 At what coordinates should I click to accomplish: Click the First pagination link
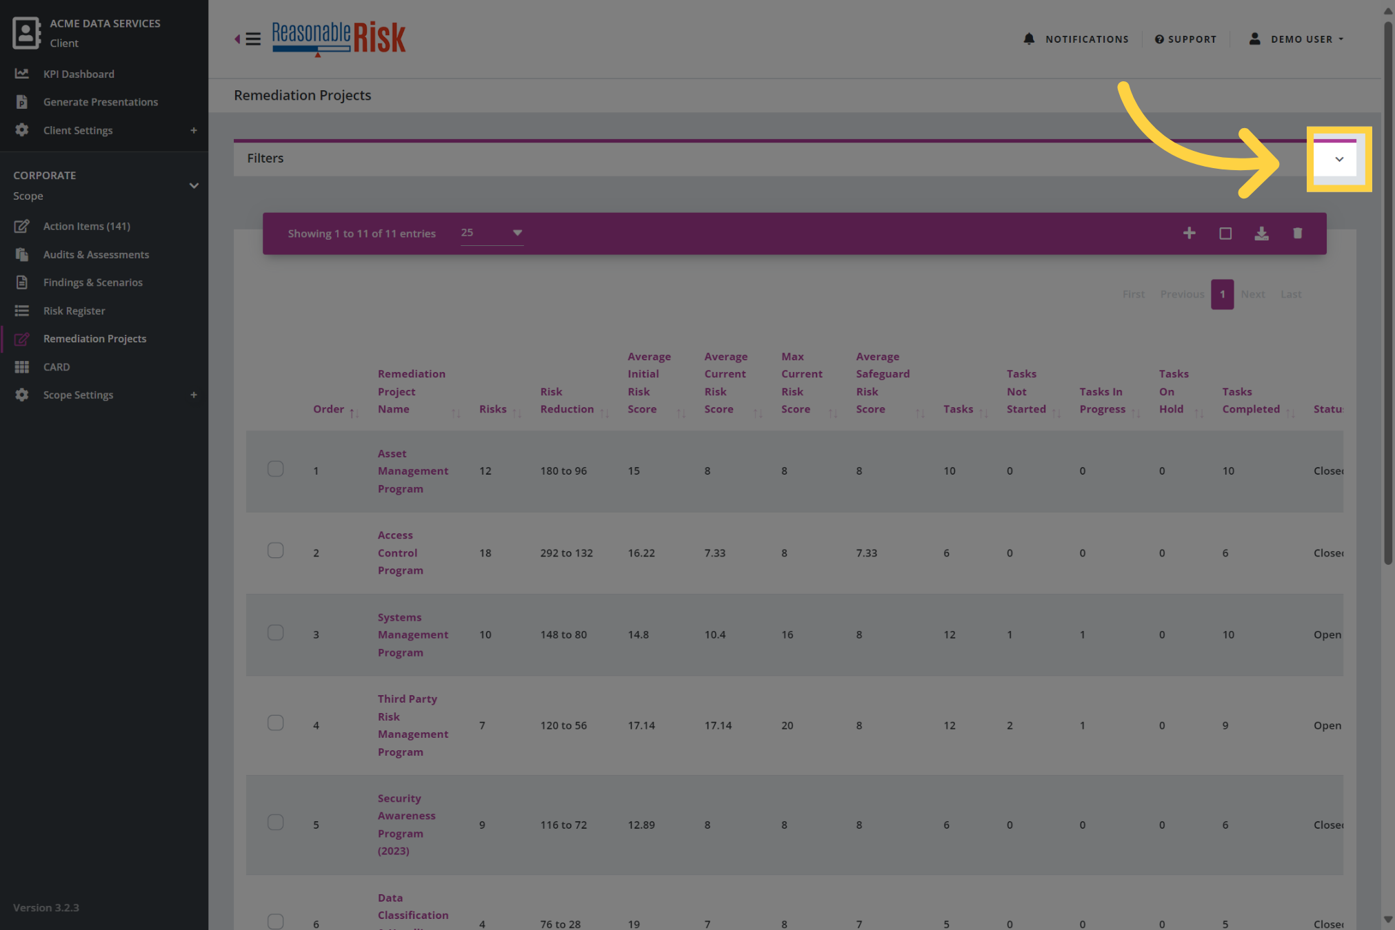1133,294
